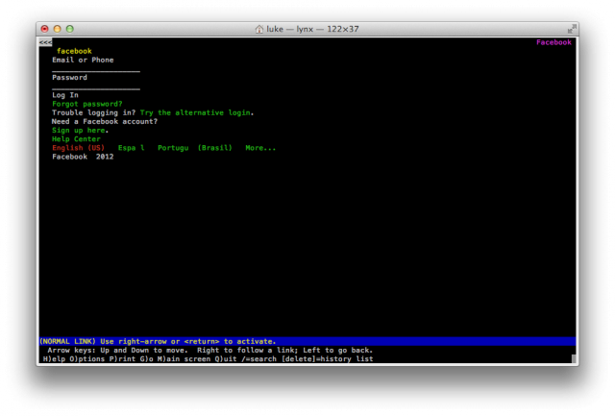Close the lynx terminal window
Screen dimensions: 615x416
[x=44, y=30]
